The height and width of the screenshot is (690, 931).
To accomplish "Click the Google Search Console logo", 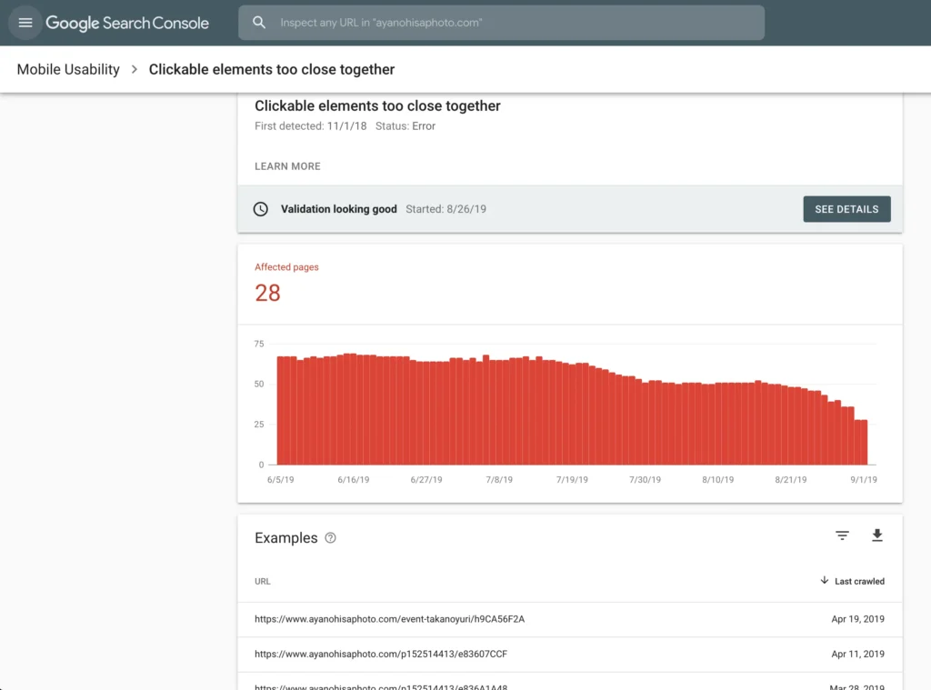I will [127, 23].
